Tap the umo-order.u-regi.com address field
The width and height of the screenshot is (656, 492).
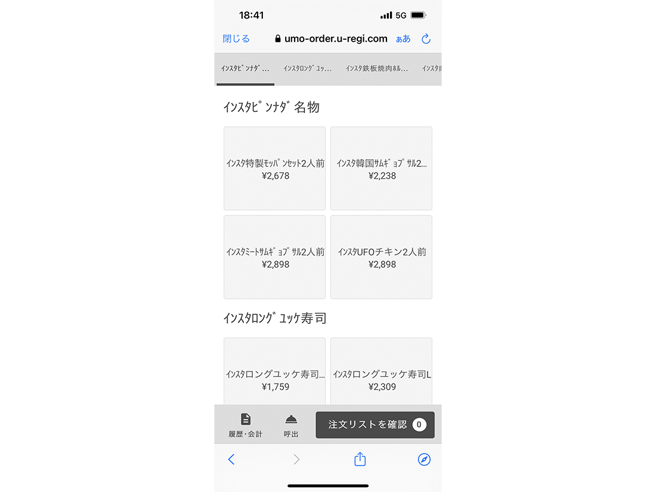[x=331, y=39]
